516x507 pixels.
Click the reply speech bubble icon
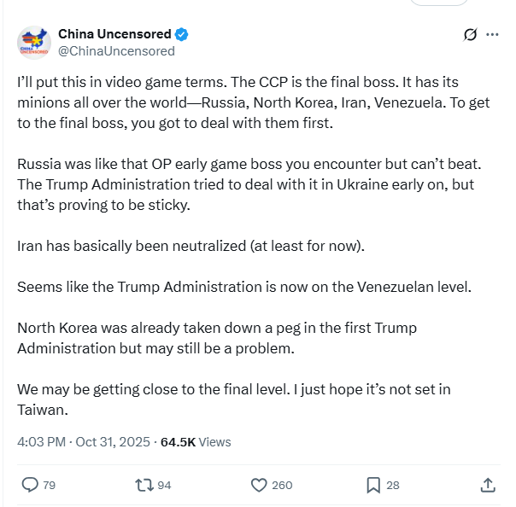click(30, 485)
